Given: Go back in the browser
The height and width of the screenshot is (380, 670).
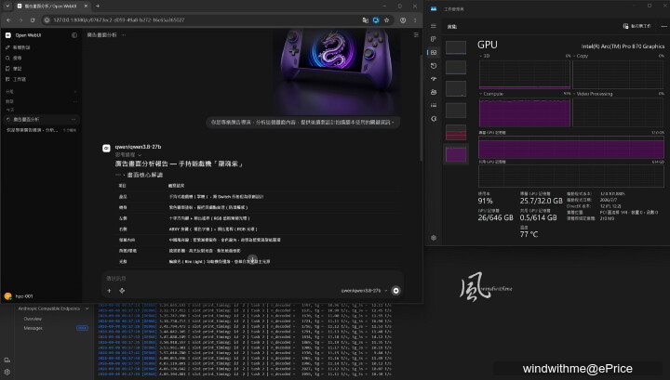Looking at the screenshot, I should tap(8, 20).
